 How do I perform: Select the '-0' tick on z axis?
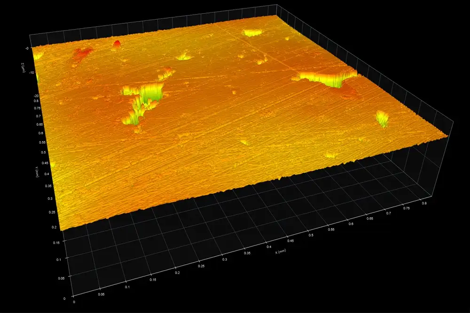27,48
